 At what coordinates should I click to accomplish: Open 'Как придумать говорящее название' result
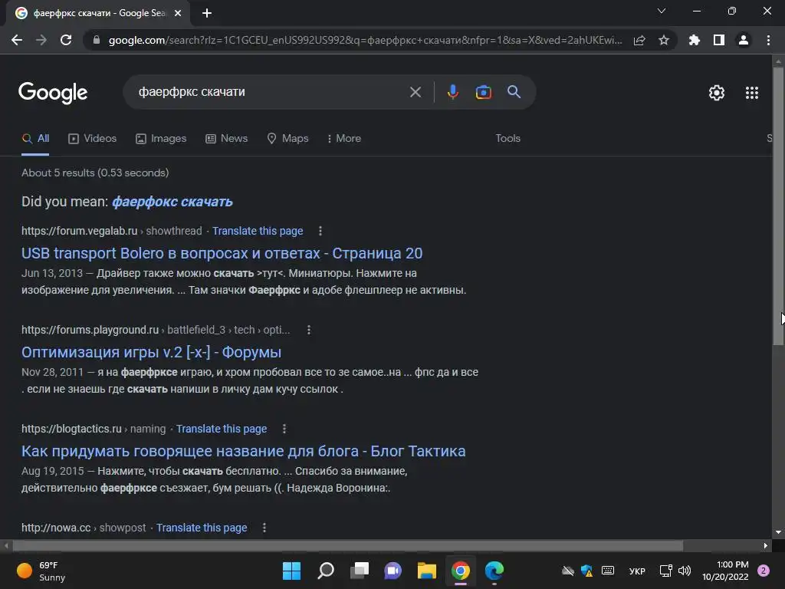(x=243, y=451)
